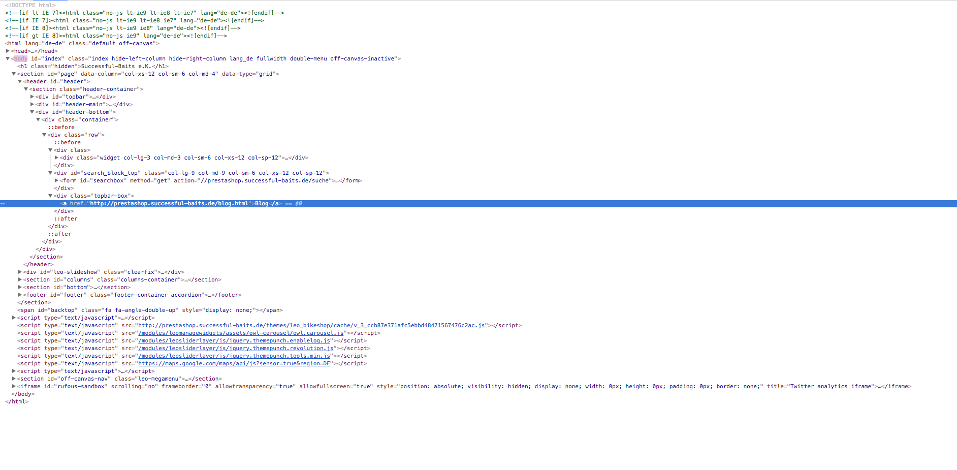Expand the footer id="footer" node
Viewport: 957px width, 470px height.
(x=20, y=295)
